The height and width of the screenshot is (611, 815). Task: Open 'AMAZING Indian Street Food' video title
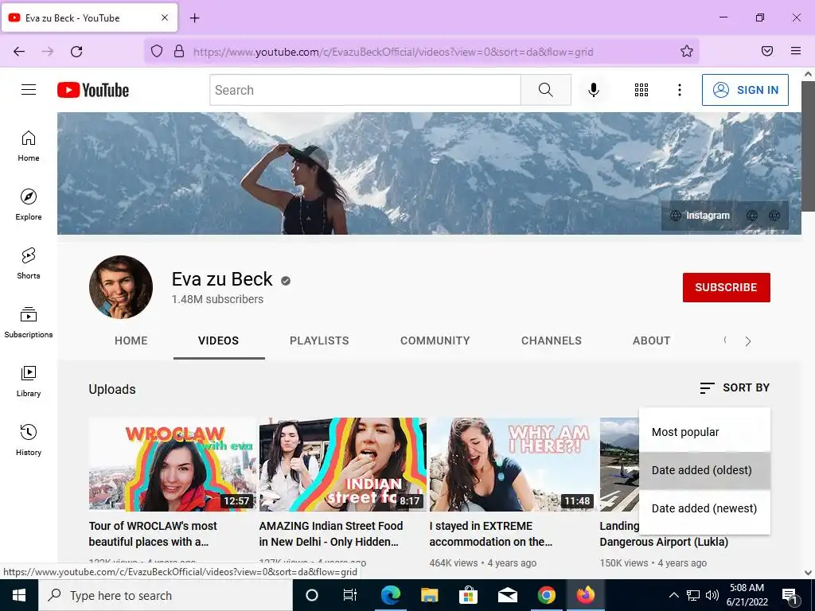click(330, 534)
